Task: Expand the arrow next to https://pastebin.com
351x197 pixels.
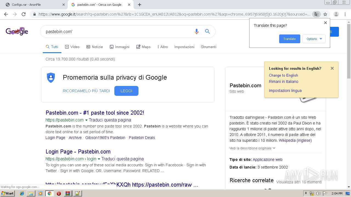Action: (x=86, y=120)
